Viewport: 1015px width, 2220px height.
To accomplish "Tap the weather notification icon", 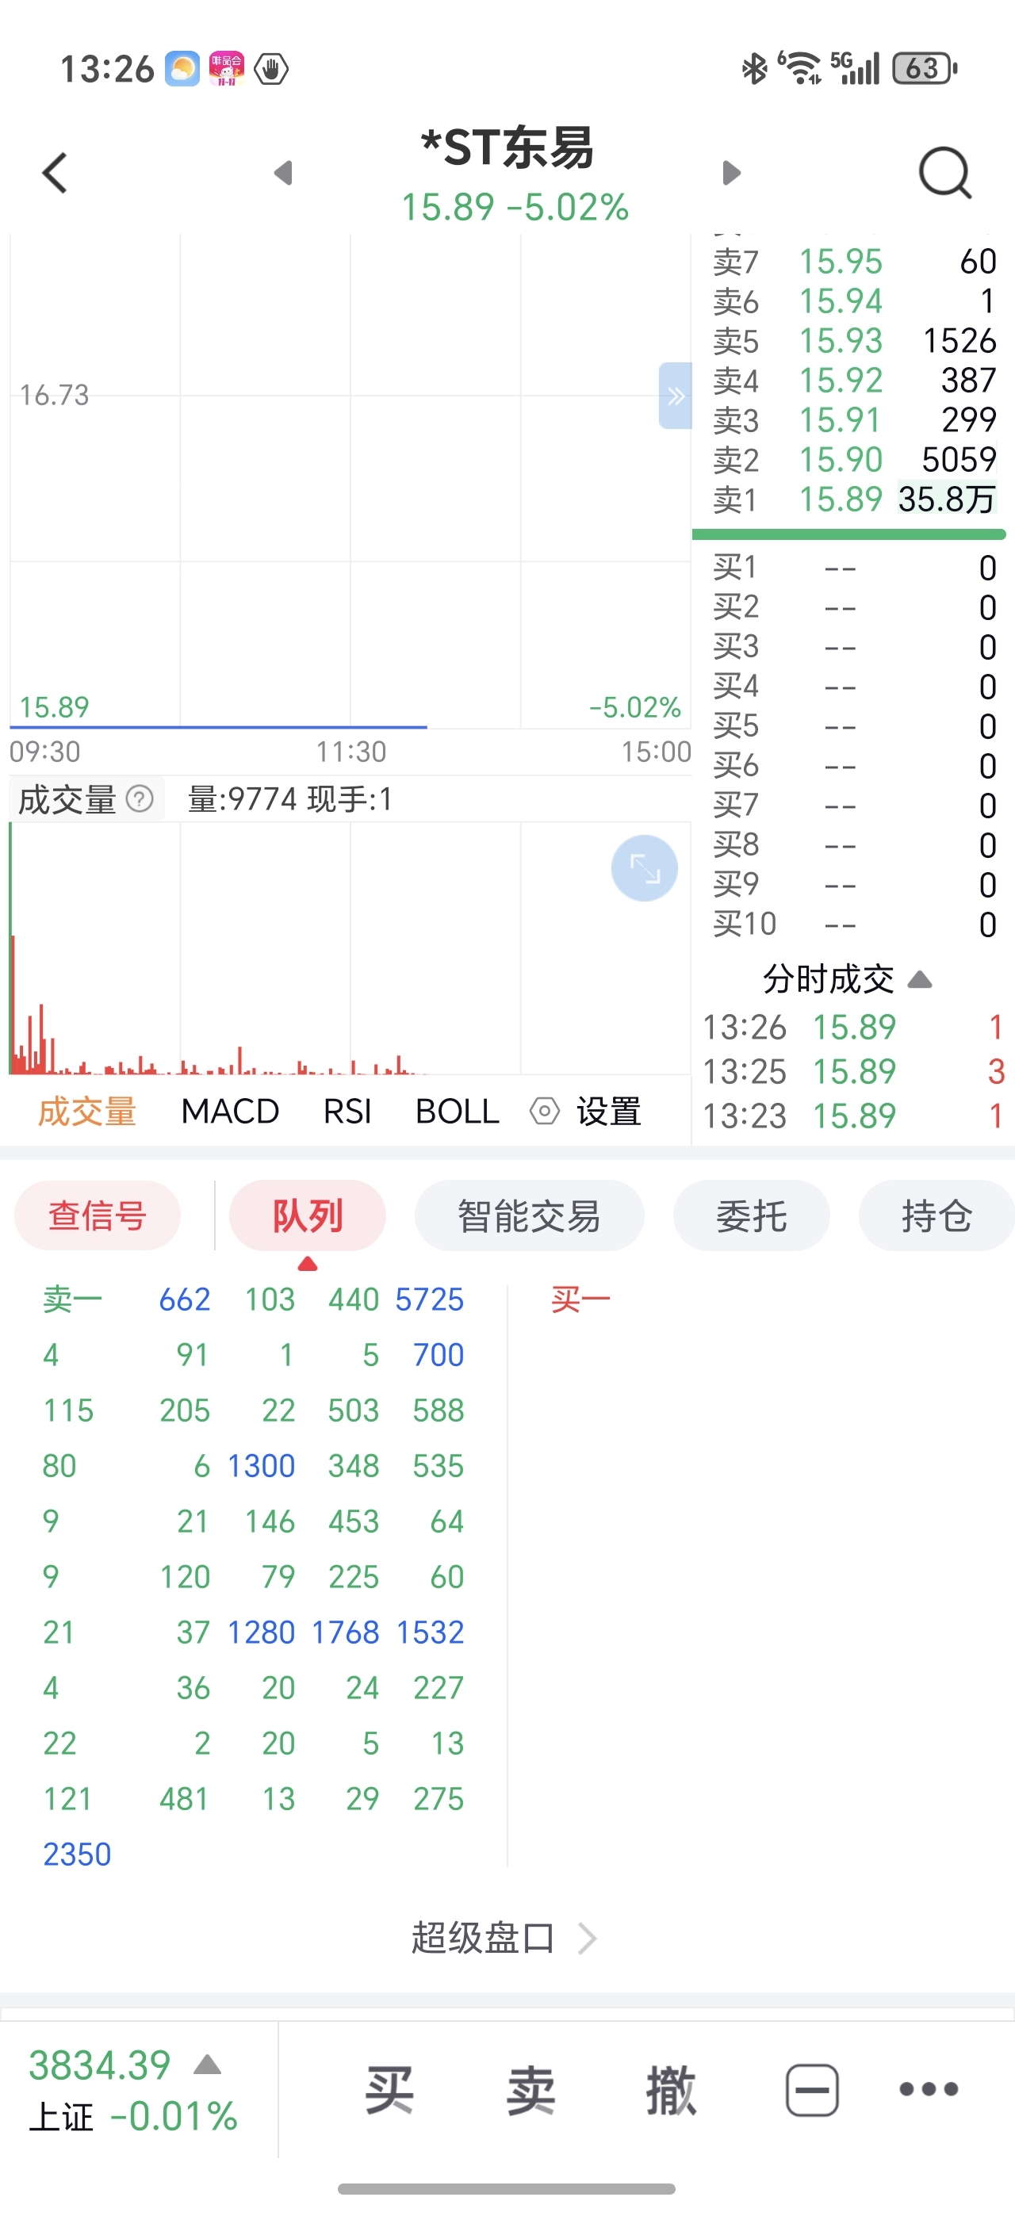I will (x=182, y=68).
